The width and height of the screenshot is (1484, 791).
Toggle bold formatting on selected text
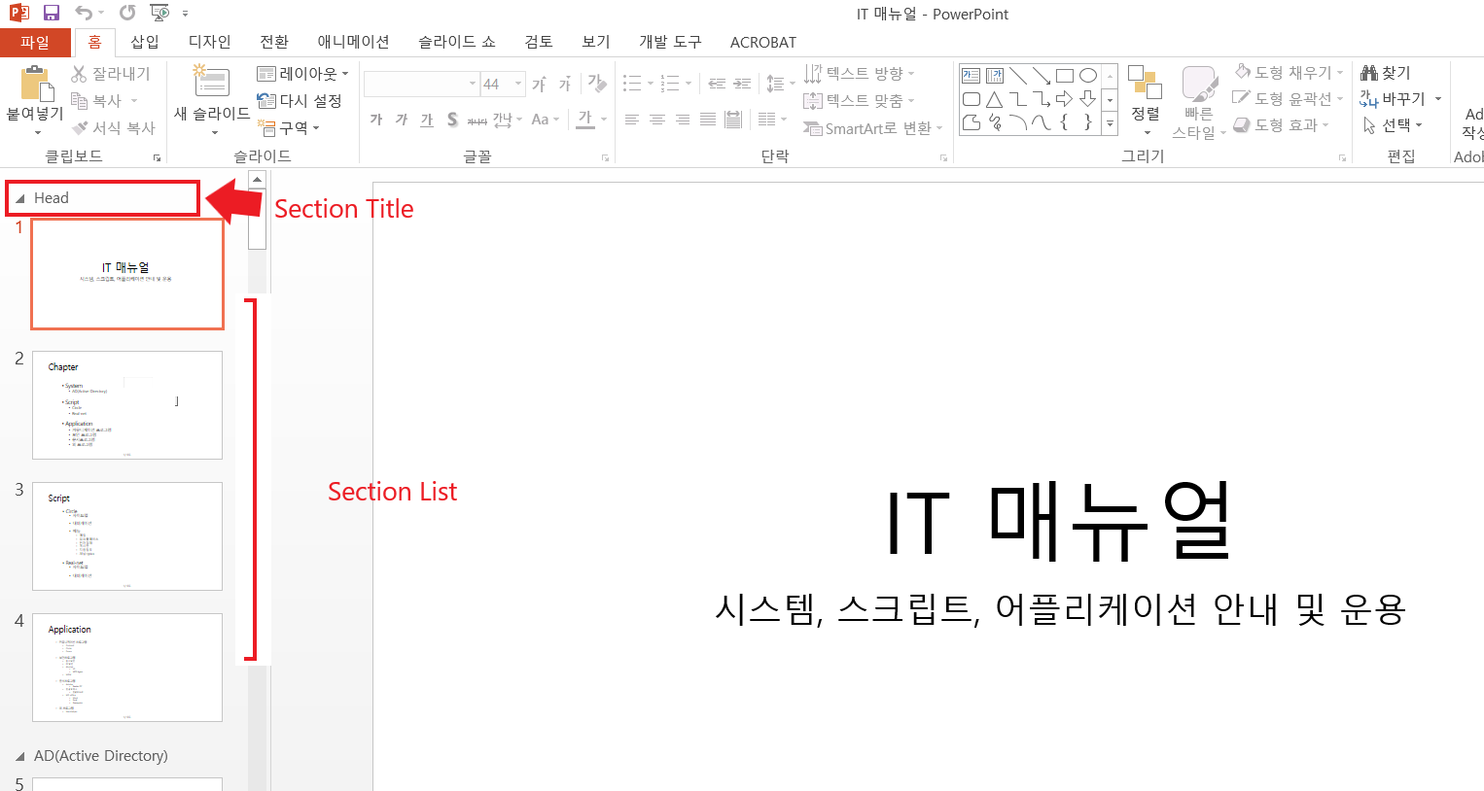pos(374,119)
